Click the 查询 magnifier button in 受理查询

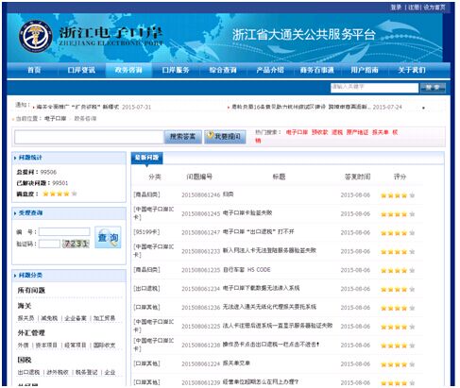[x=108, y=237]
